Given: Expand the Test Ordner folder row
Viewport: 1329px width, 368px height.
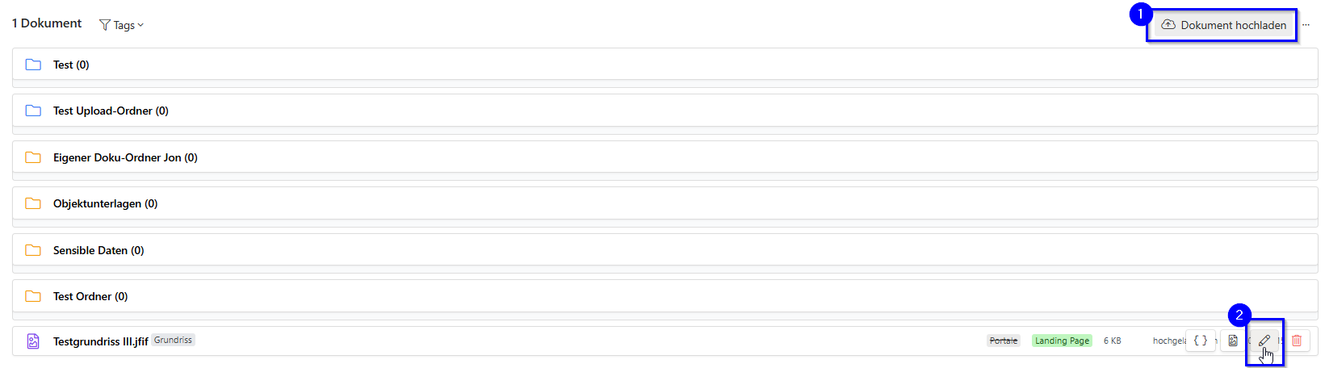Looking at the screenshot, I should click(x=90, y=296).
